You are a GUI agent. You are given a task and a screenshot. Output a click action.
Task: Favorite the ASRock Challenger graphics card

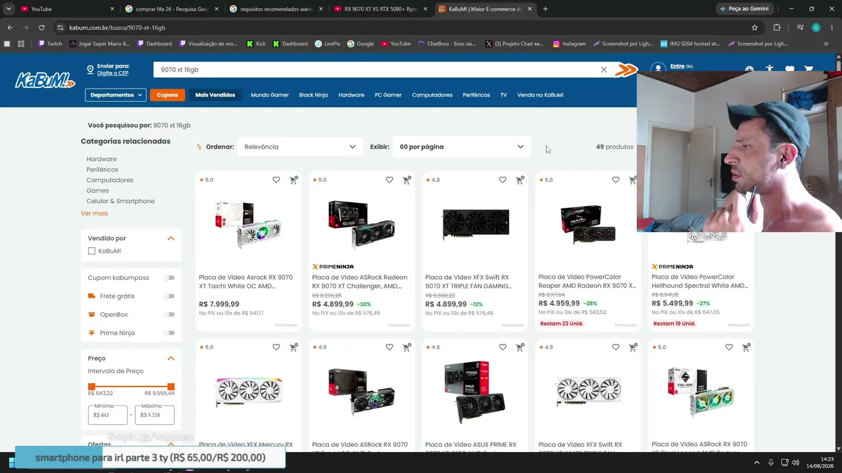coord(389,180)
